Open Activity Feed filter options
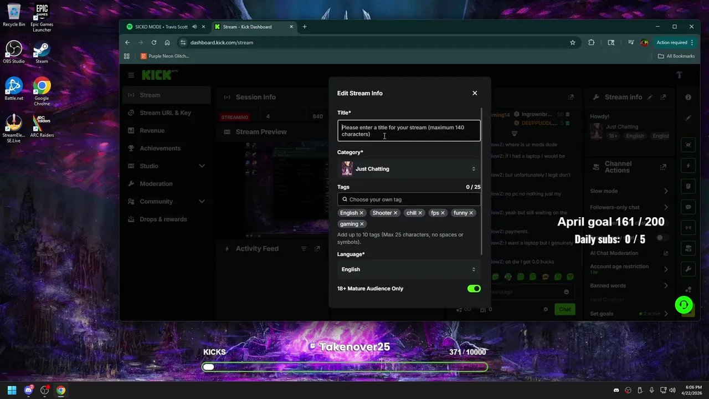The height and width of the screenshot is (399, 709). click(304, 249)
